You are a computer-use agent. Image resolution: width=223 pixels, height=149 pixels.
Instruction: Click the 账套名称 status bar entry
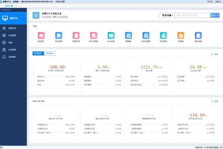point(209,148)
